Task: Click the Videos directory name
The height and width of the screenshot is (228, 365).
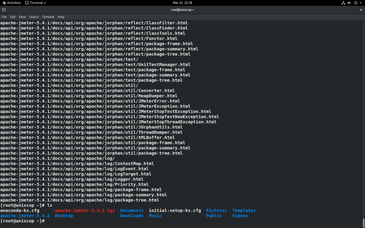Action: (x=240, y=216)
